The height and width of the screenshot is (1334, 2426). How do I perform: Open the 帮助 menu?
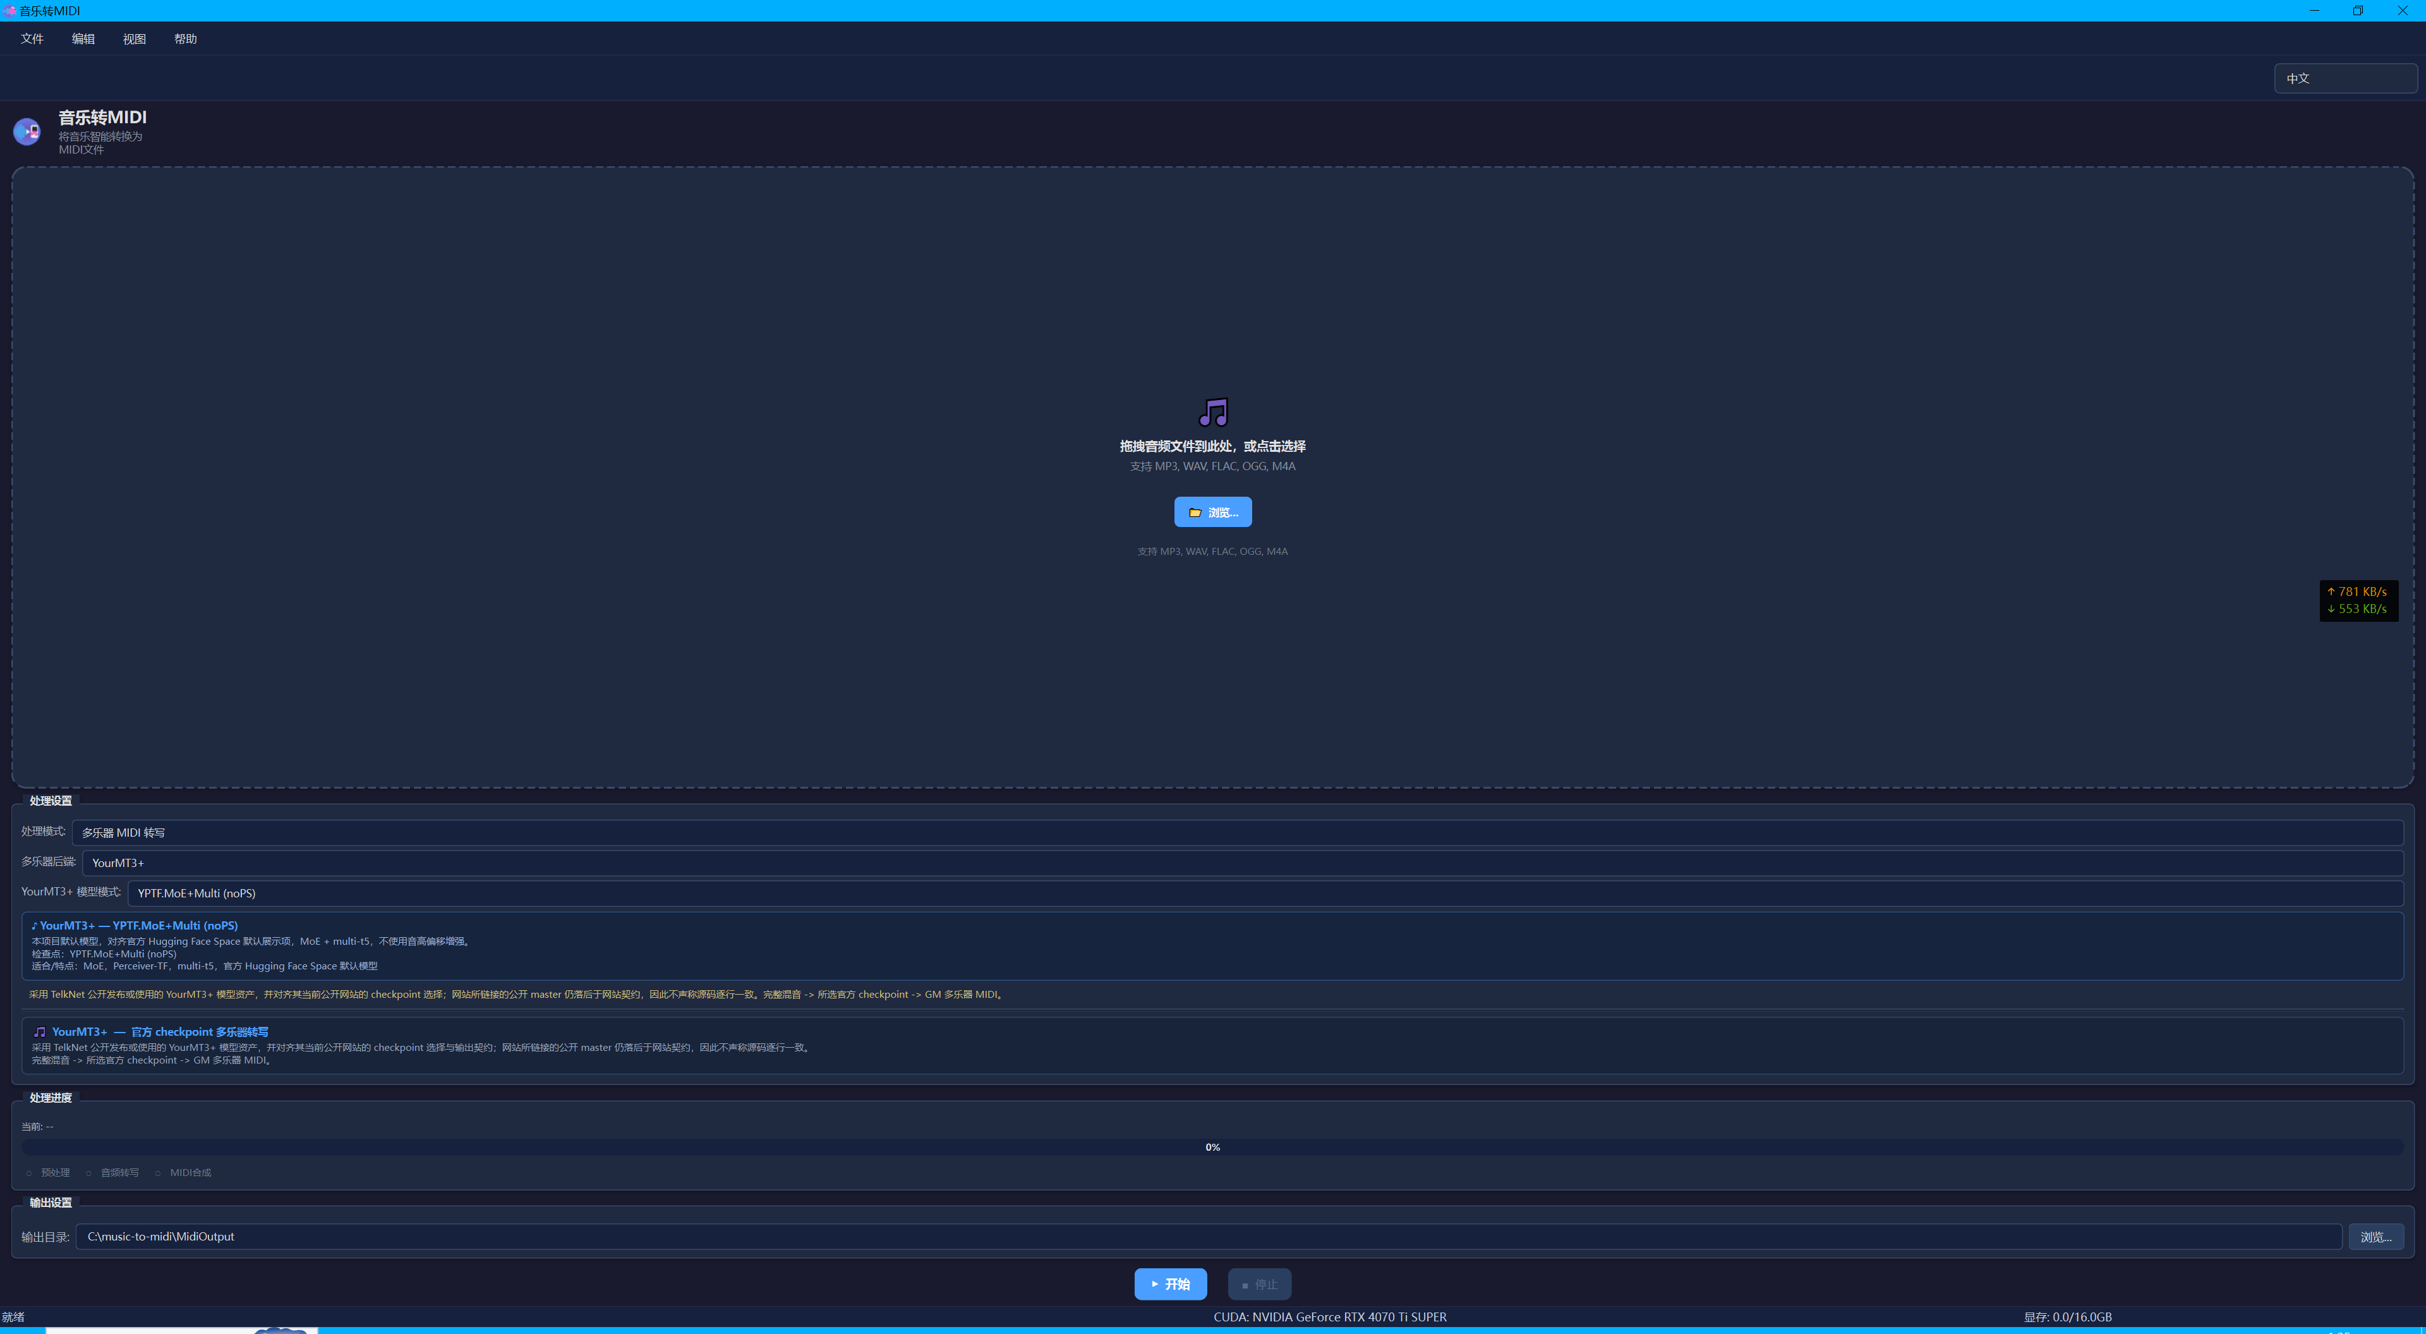[186, 39]
